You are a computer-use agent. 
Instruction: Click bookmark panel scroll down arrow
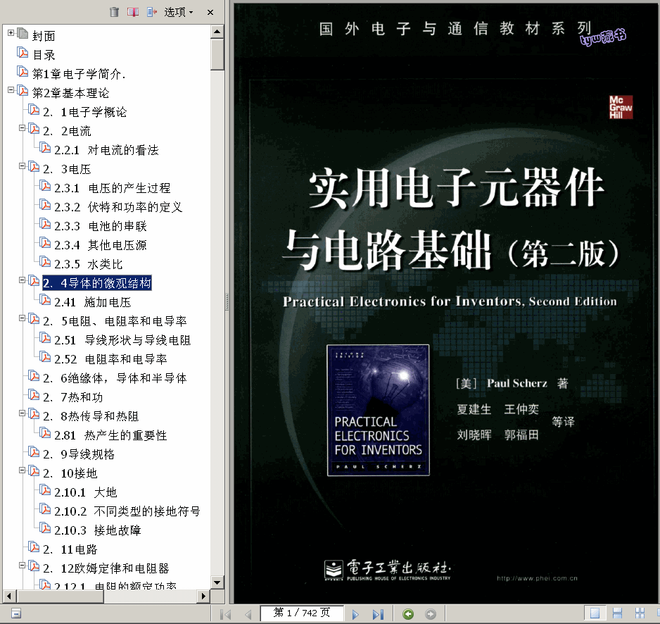217,582
